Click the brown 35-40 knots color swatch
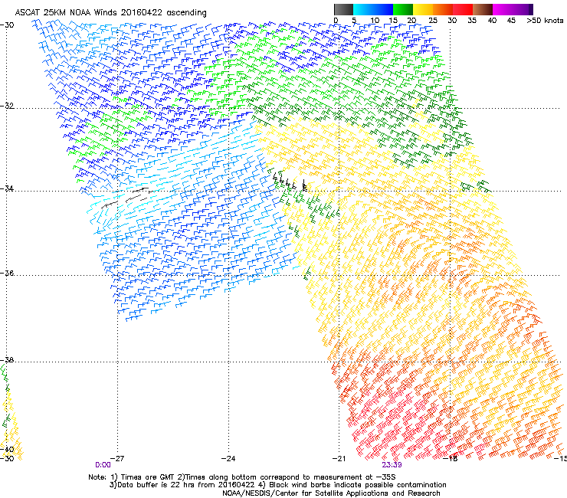Screen dimensions: 567x498 tap(483, 9)
